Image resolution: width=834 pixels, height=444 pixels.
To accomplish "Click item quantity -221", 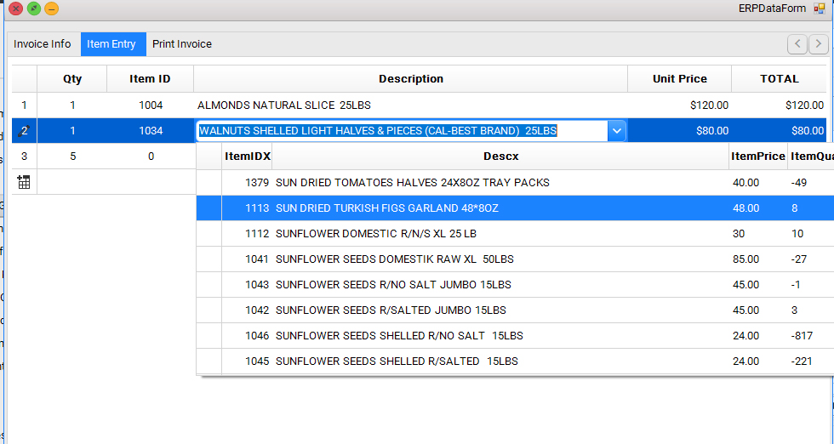I will coord(802,361).
